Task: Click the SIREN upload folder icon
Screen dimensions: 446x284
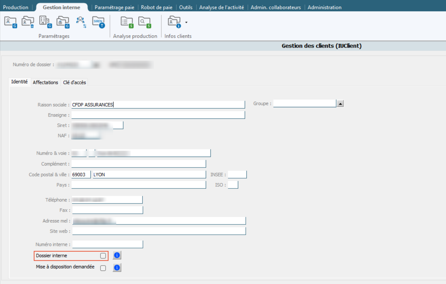Action: coord(98,22)
